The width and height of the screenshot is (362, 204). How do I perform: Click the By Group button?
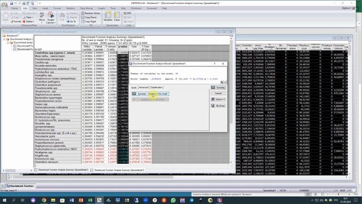click(x=218, y=106)
